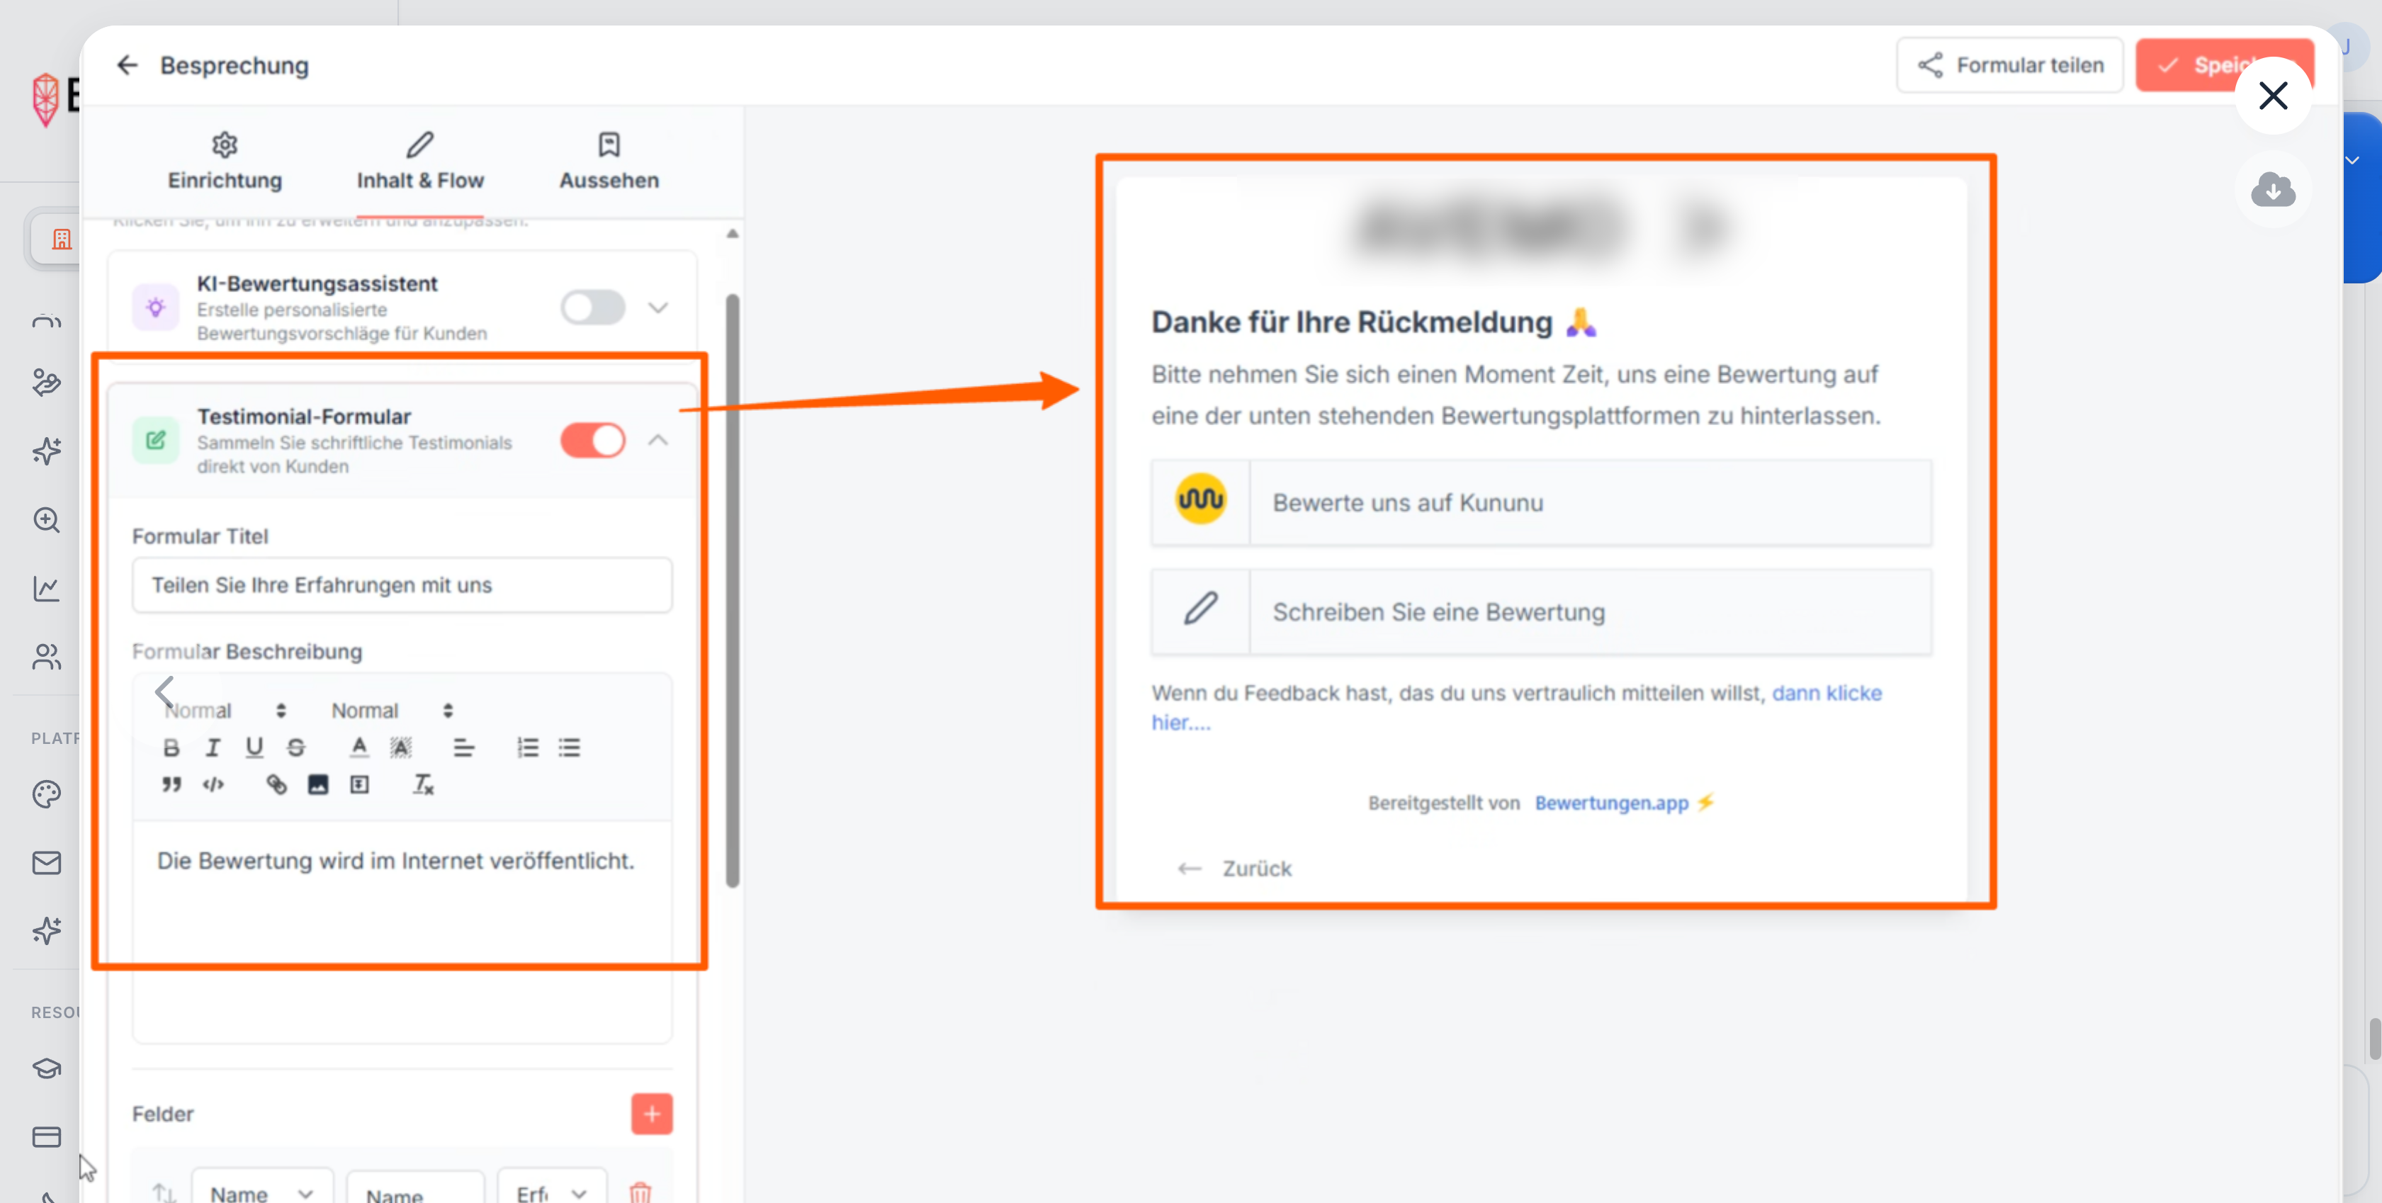Click the green edit icon of Testimonial-Formular

tap(155, 440)
